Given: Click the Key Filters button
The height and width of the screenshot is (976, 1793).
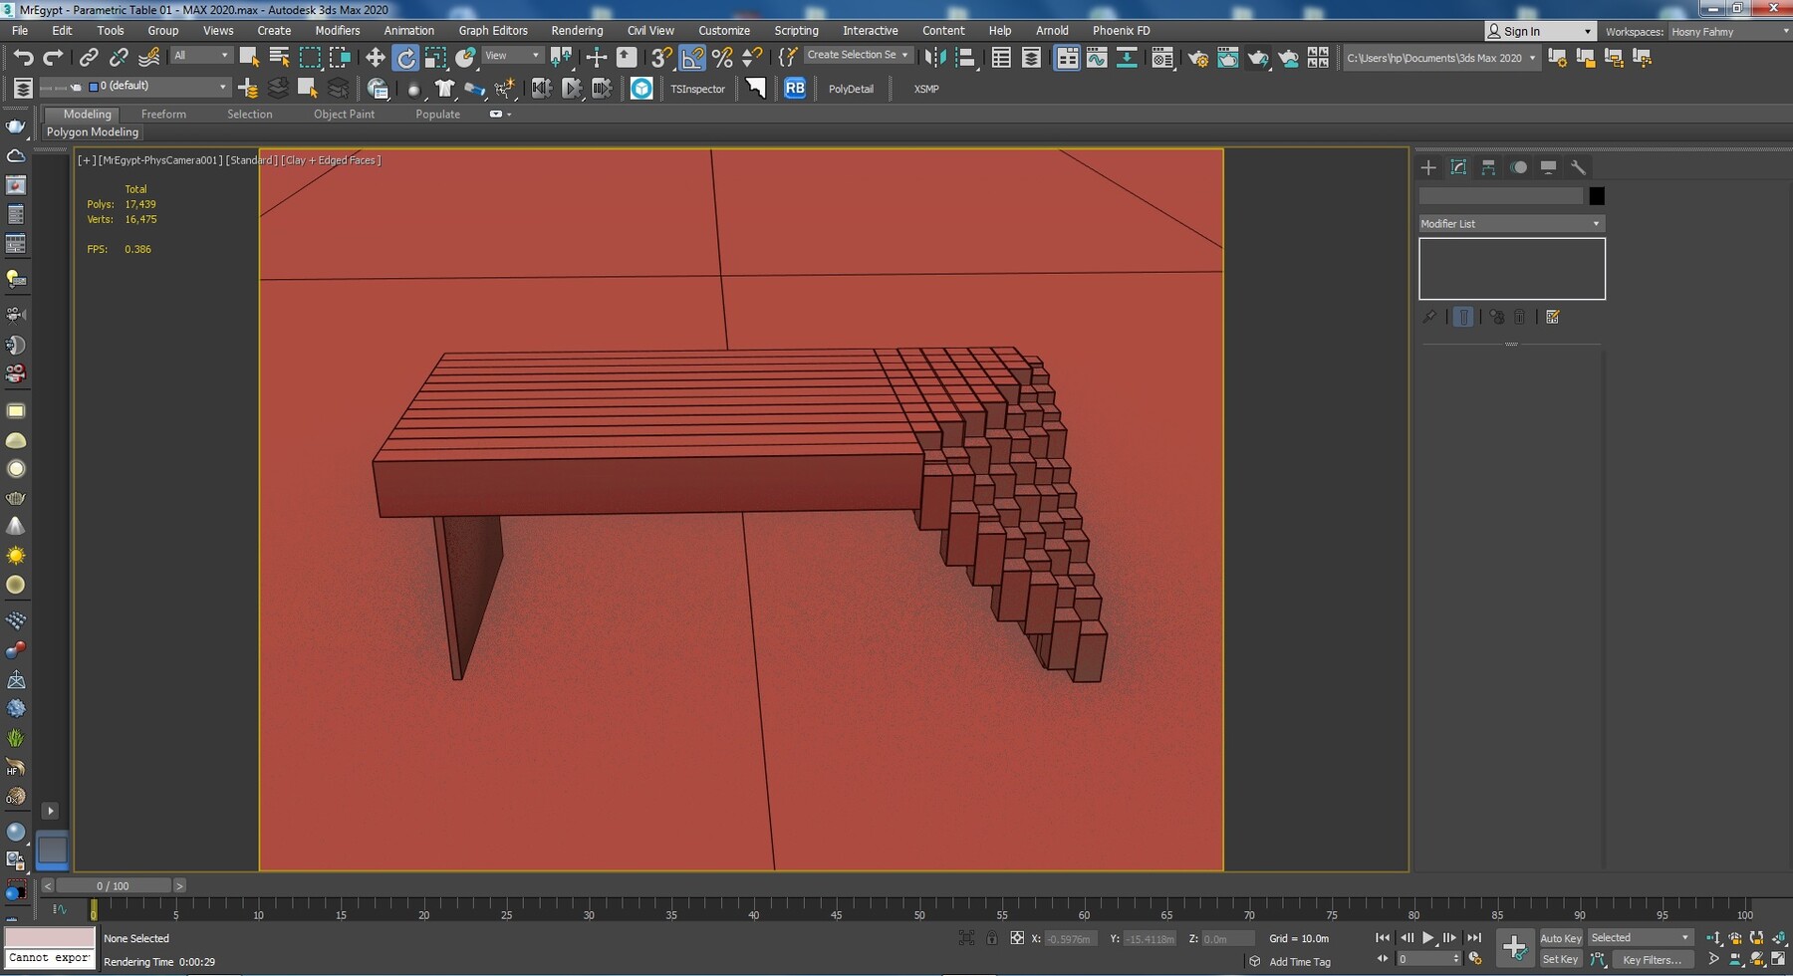Looking at the screenshot, I should click(1653, 959).
